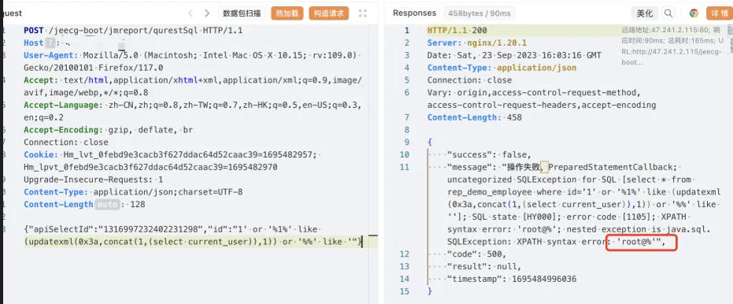733x304 pixels.
Task: Click the updatexml payload line in the request body
Action: coord(193,242)
